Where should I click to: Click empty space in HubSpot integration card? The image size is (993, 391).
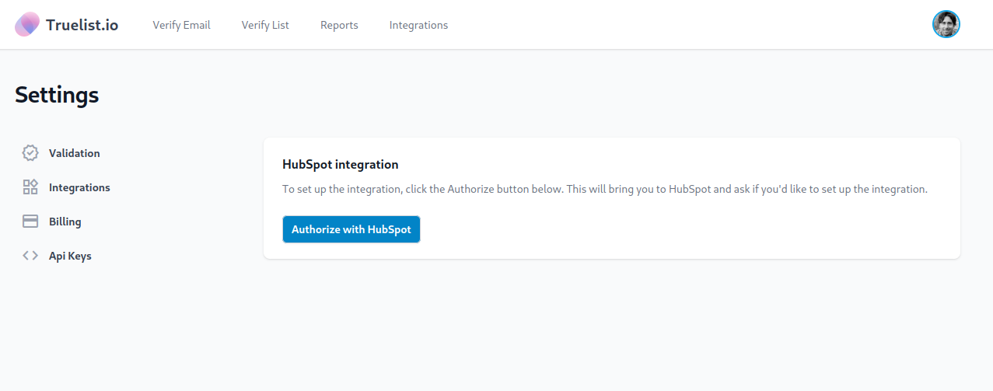684,229
